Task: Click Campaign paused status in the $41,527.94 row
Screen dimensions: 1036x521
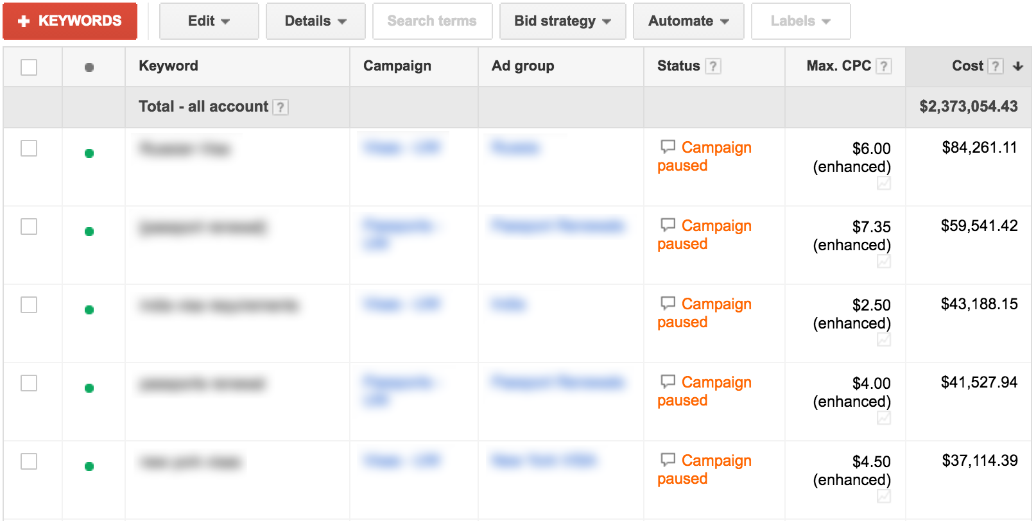Action: tap(704, 391)
